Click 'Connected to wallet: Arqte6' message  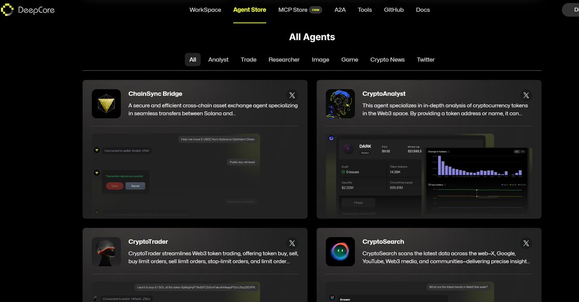pos(127,151)
